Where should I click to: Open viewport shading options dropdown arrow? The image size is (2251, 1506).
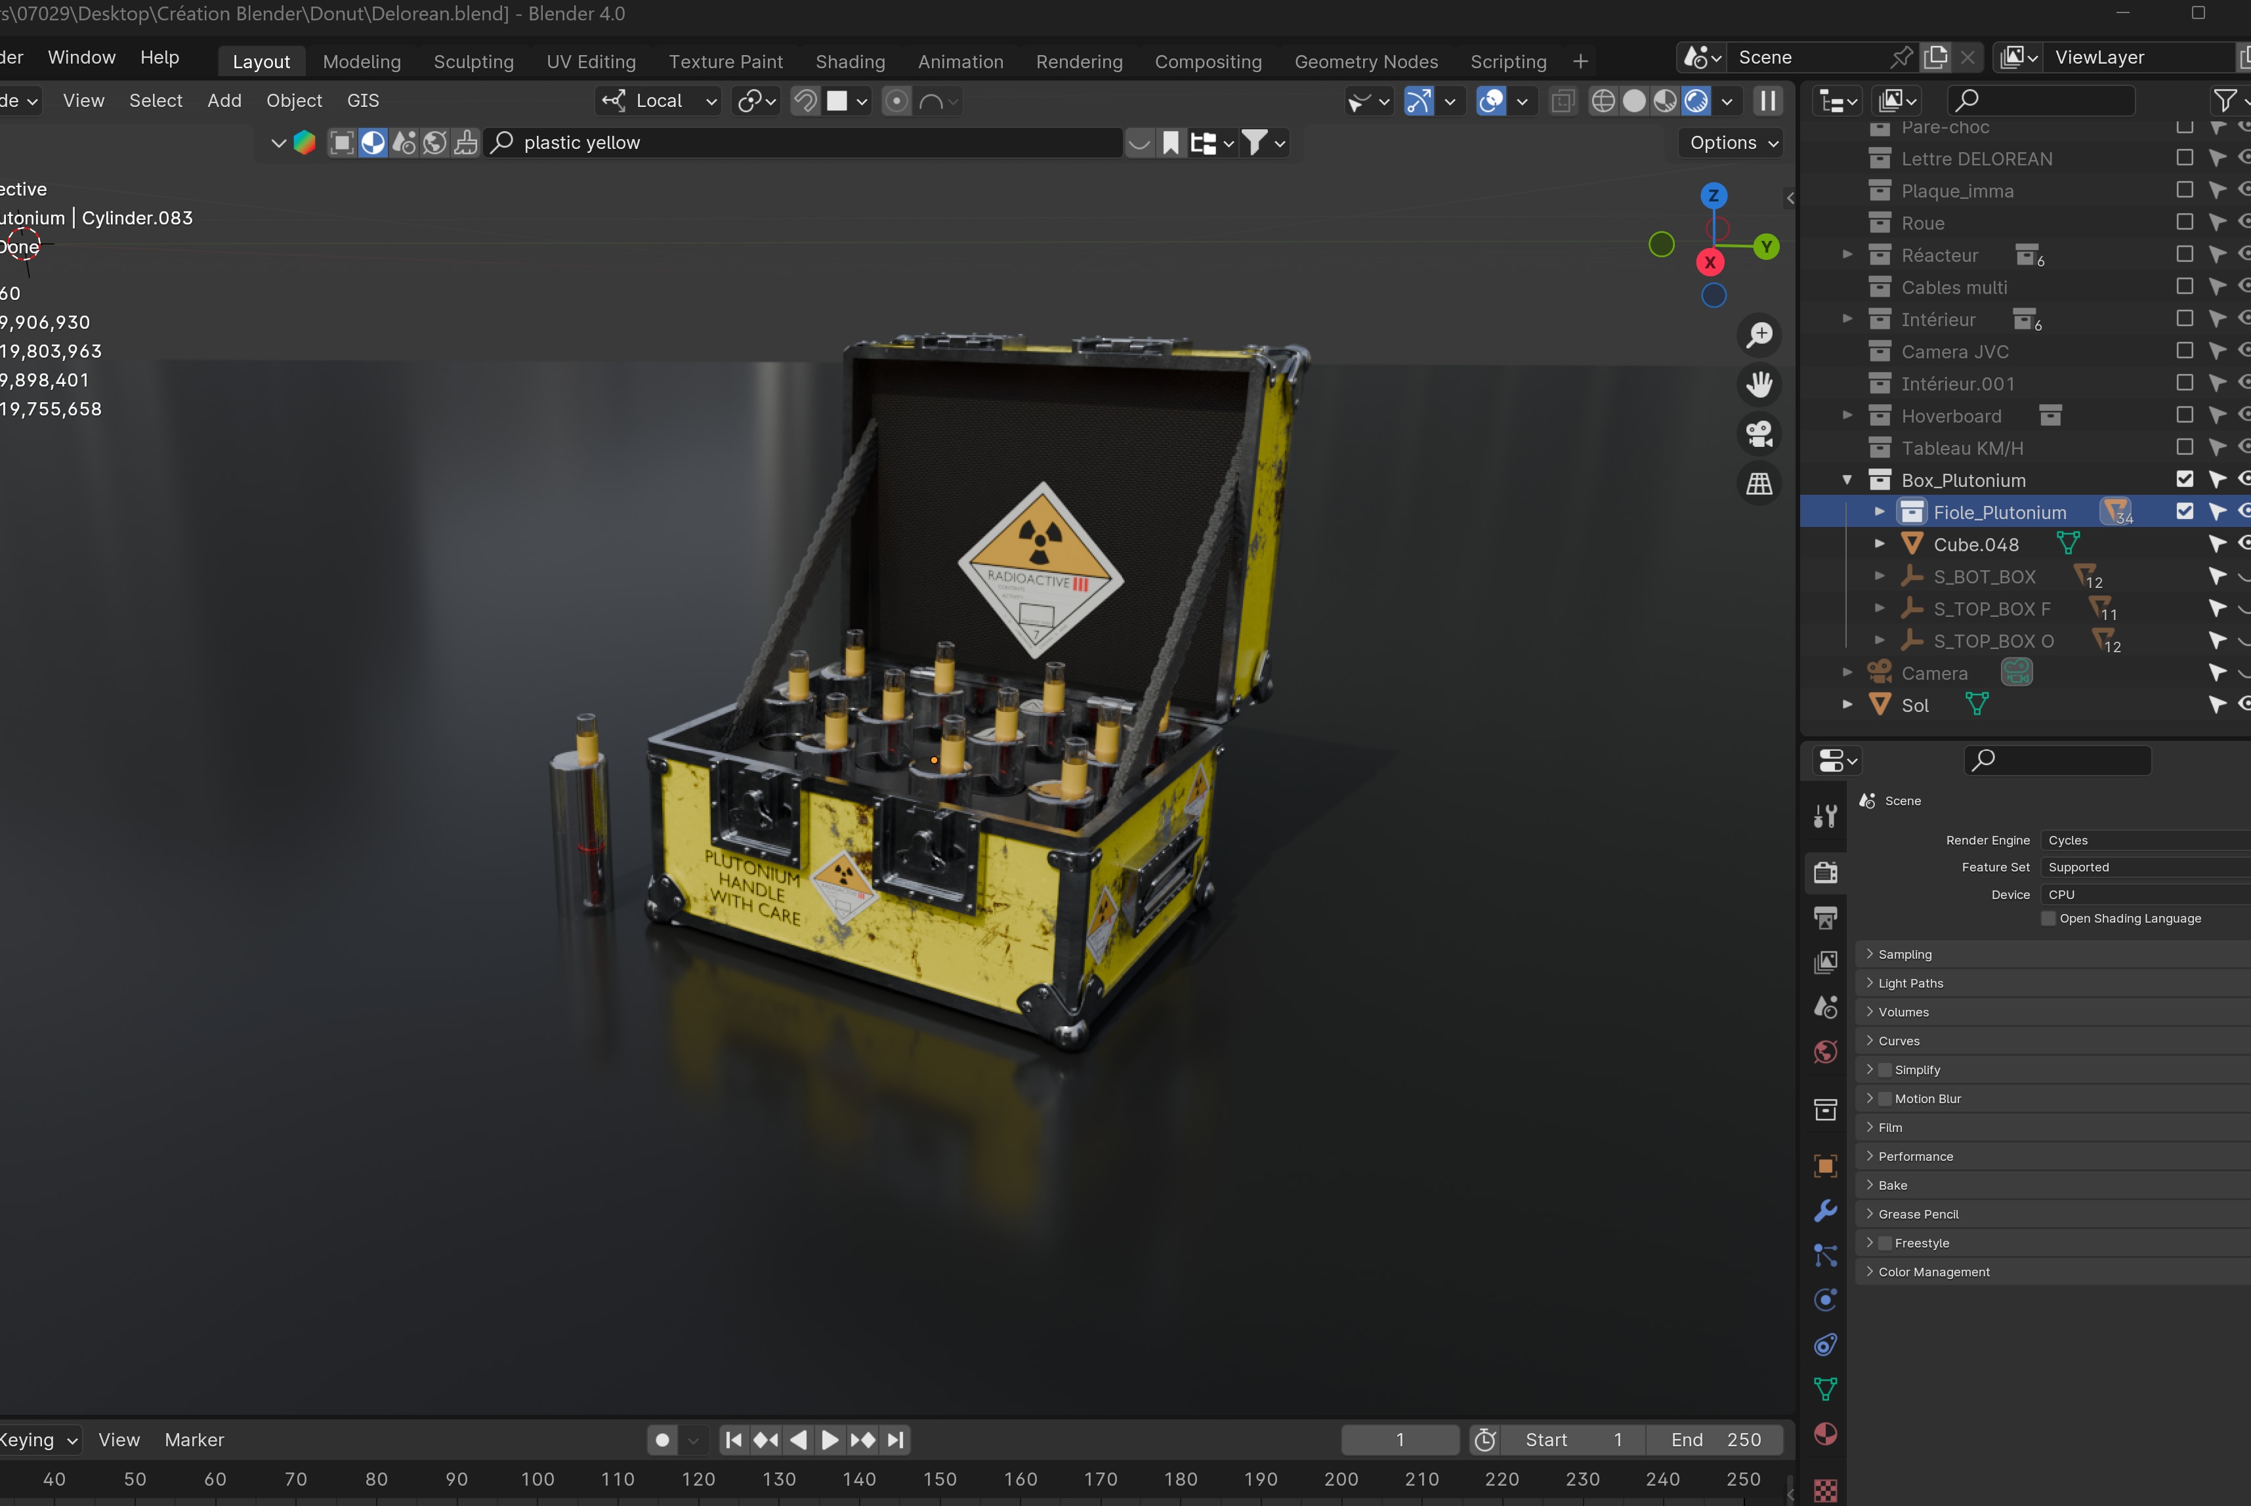(x=1727, y=101)
